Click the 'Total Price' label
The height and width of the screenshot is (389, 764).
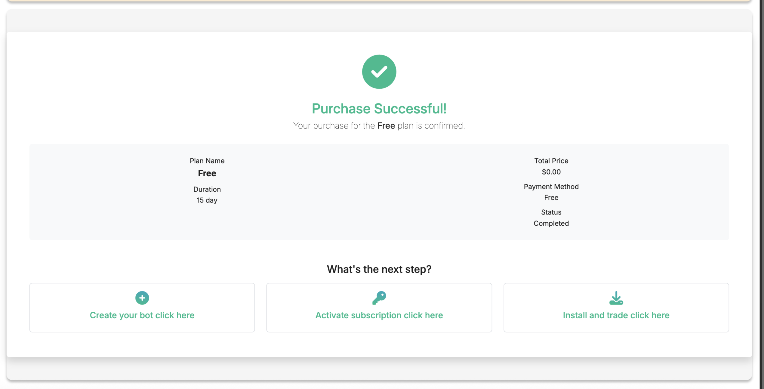coord(551,161)
